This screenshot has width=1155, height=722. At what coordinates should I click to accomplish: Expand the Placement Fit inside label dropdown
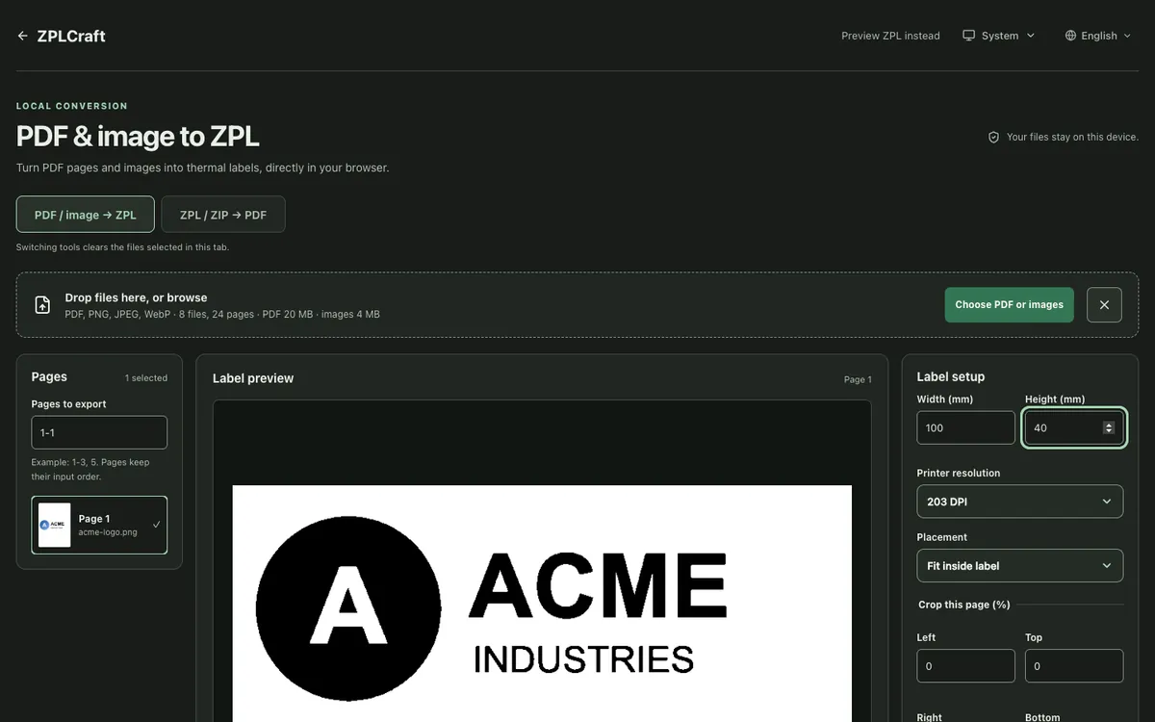(x=1020, y=566)
